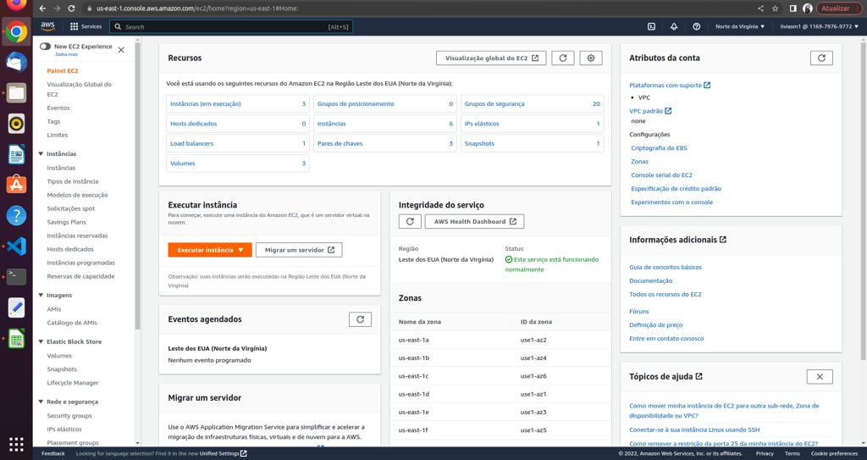Share this page from address bar

click(x=760, y=8)
